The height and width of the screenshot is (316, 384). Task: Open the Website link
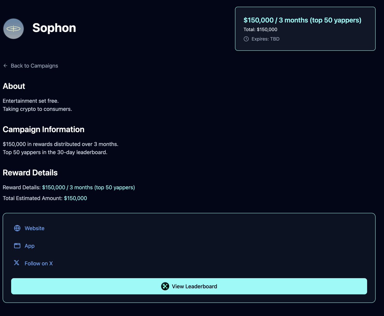tap(35, 228)
